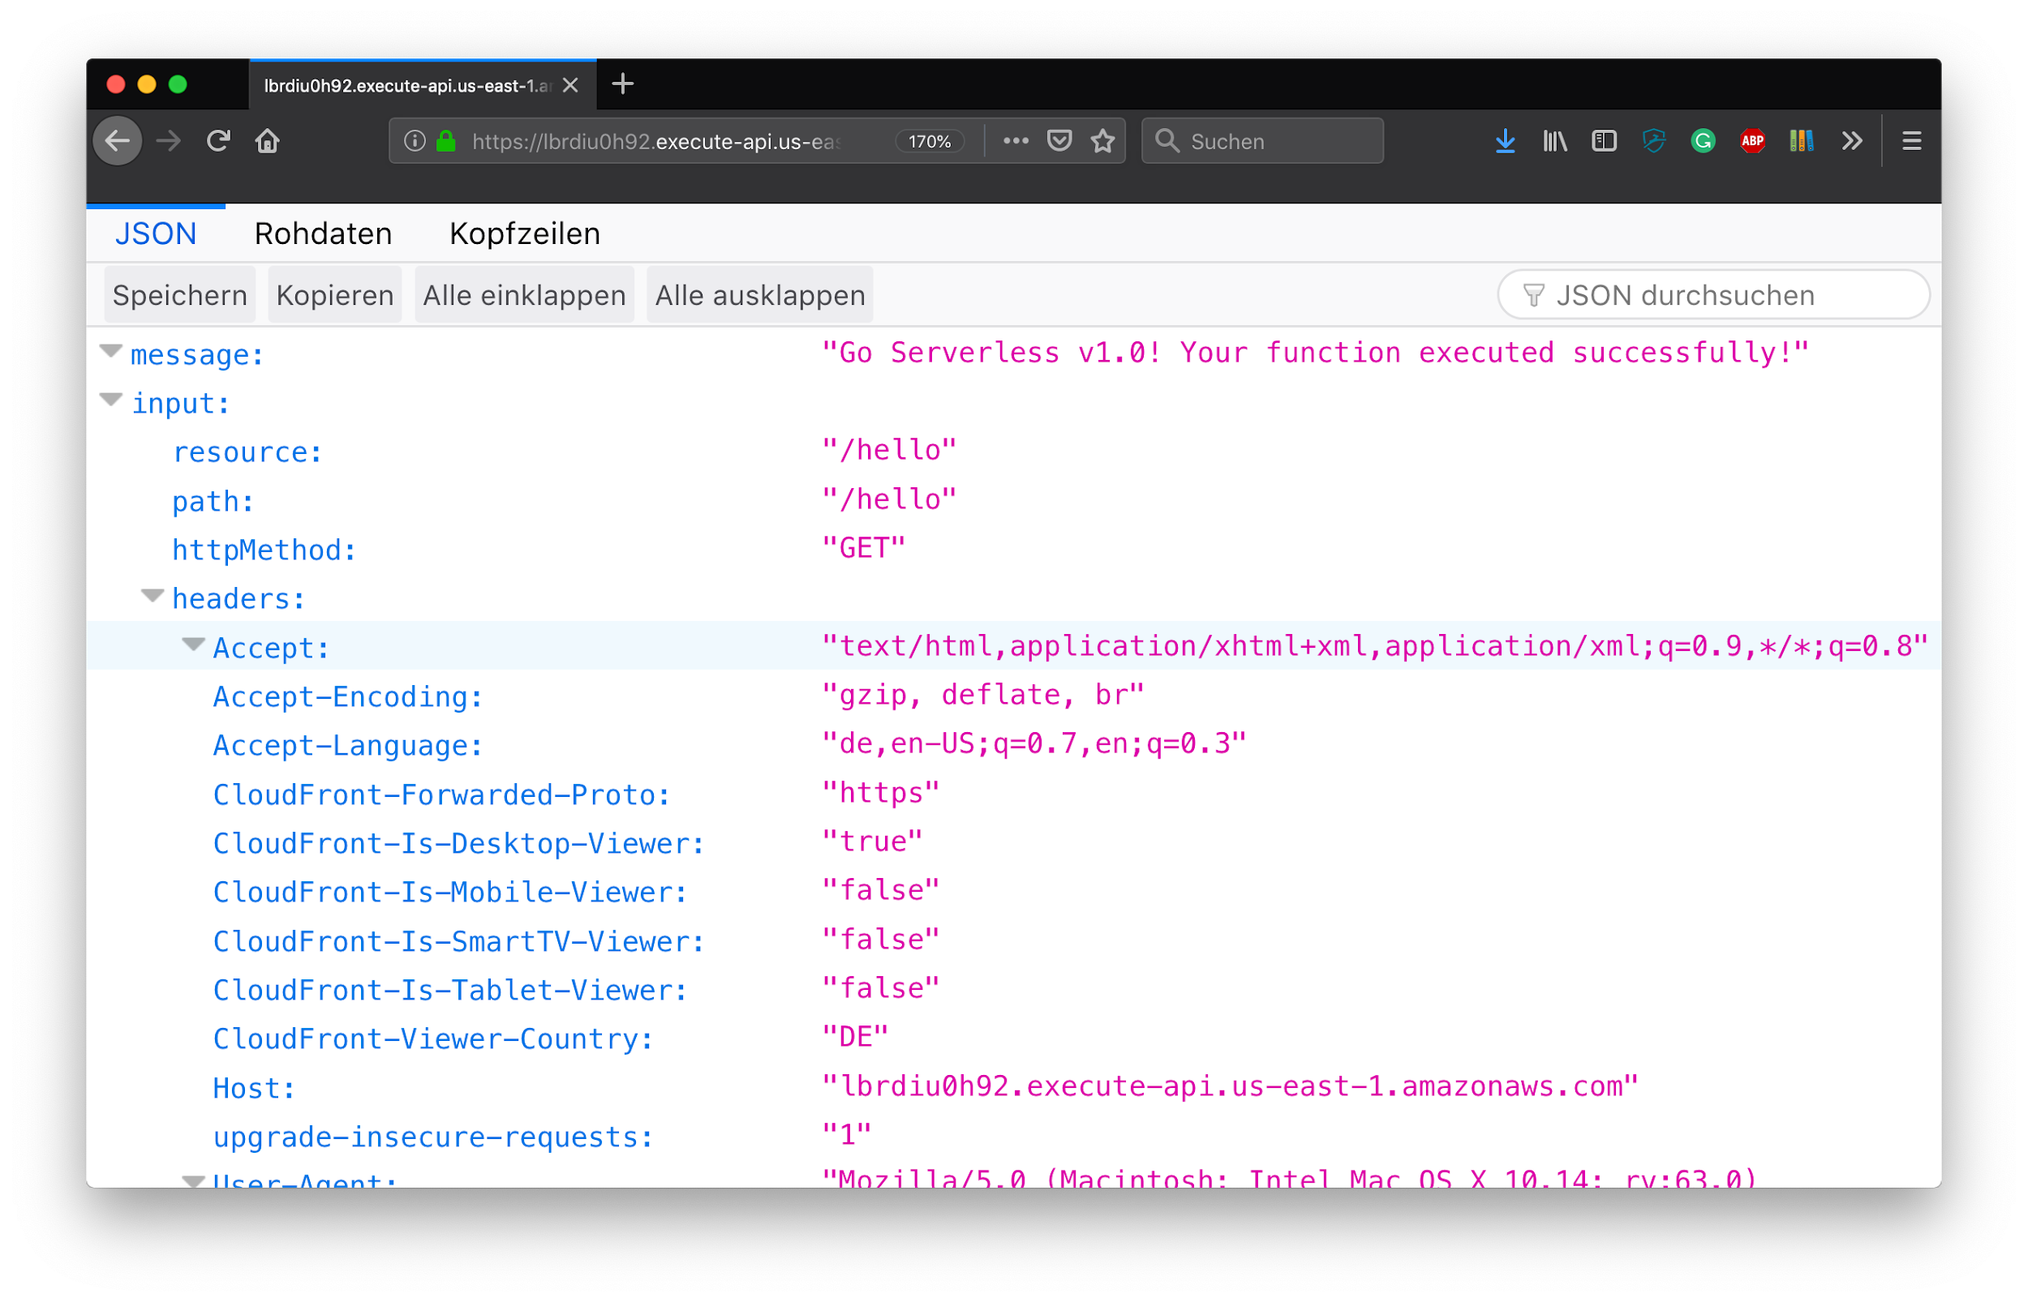
Task: Go to the home page
Action: tap(267, 141)
